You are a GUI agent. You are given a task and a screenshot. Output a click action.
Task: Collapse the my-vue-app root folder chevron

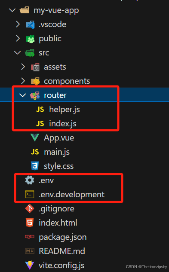pyautogui.click(x=12, y=10)
